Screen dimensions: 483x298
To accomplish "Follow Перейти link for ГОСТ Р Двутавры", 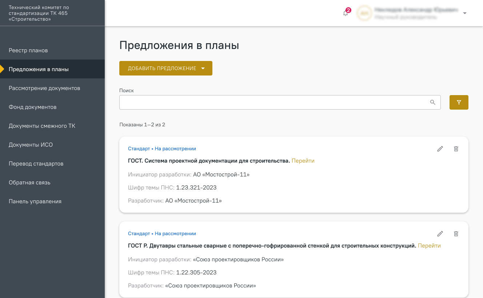I will pos(429,246).
